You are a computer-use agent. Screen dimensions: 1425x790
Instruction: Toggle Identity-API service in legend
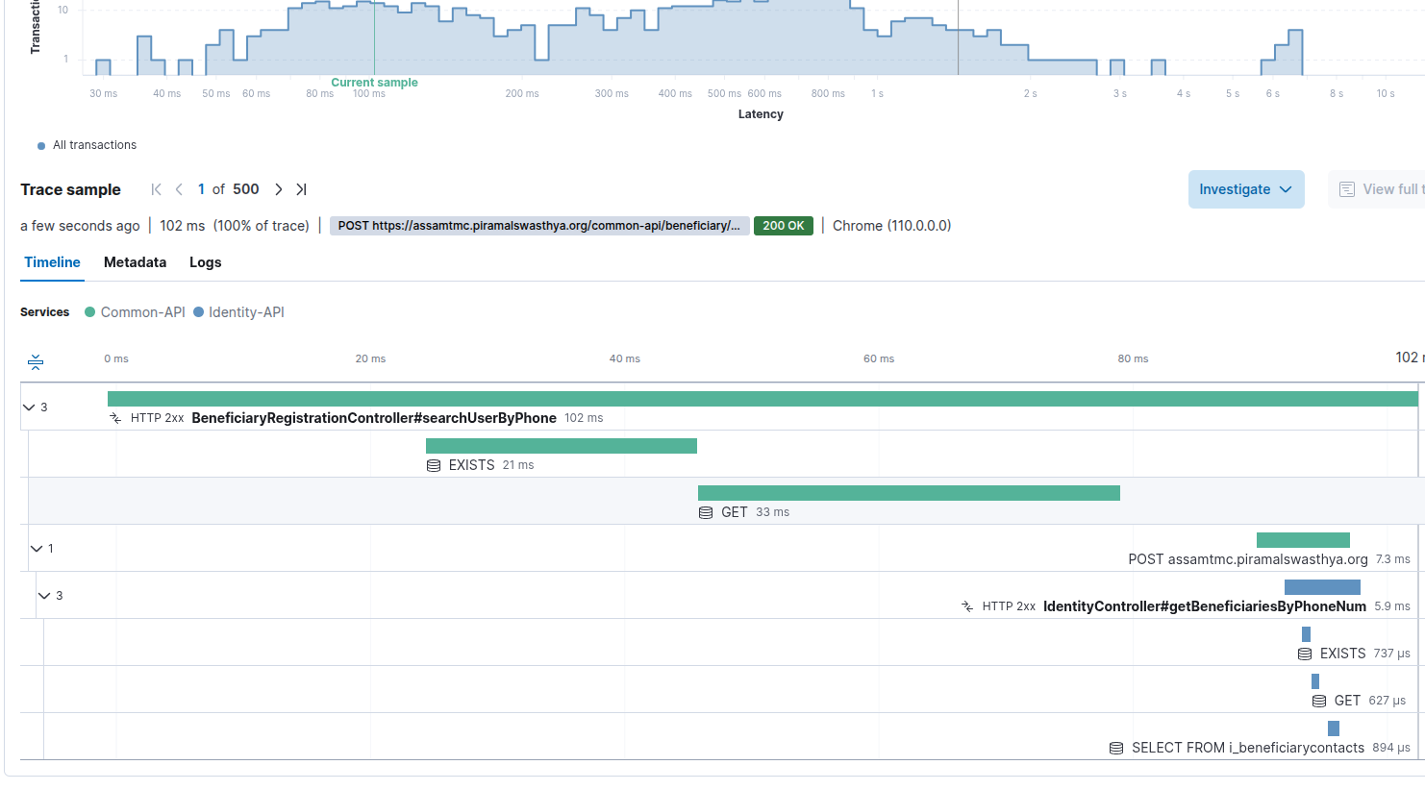pyautogui.click(x=239, y=312)
